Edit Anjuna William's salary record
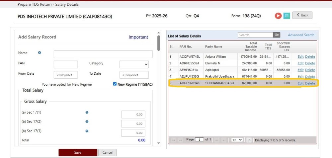This screenshot has width=332, height=158. pyautogui.click(x=300, y=57)
